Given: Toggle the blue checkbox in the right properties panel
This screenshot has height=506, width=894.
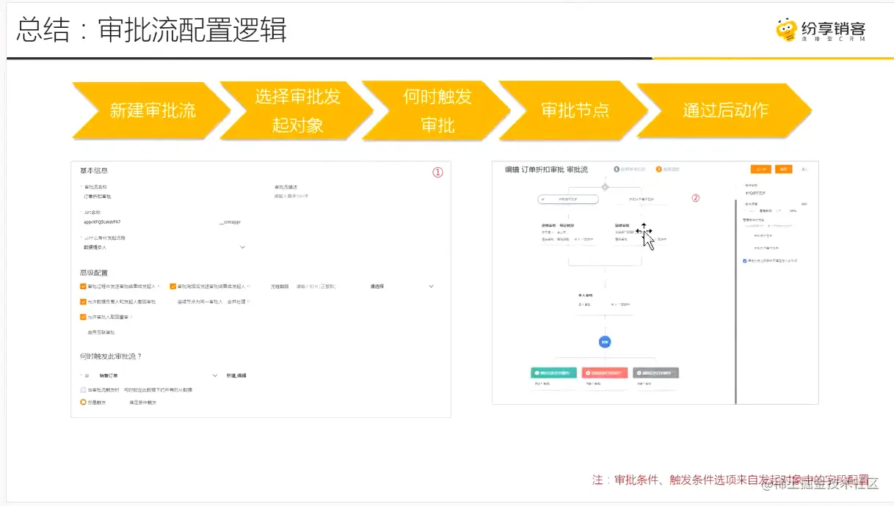Looking at the screenshot, I should (x=745, y=260).
